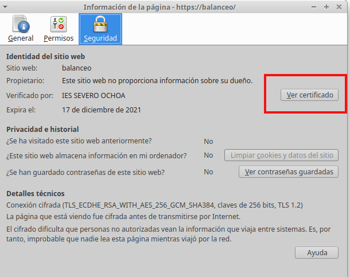Click the Conexión cifrada TLS details line
Image resolution: width=350 pixels, height=277 pixels.
click(x=154, y=205)
